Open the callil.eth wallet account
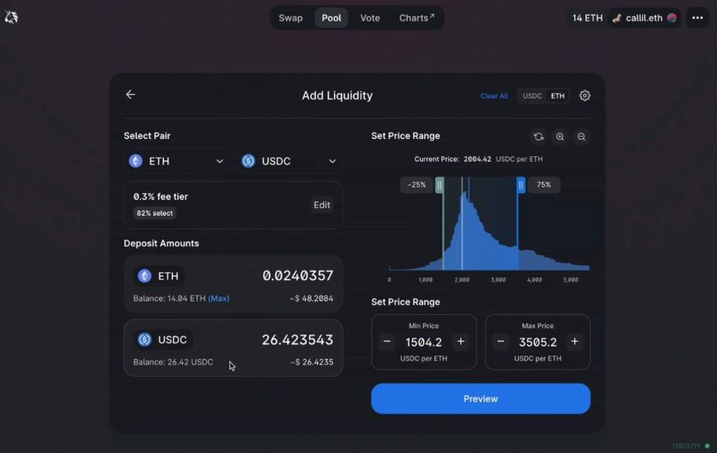Screen dimensions: 717x453 [643, 18]
